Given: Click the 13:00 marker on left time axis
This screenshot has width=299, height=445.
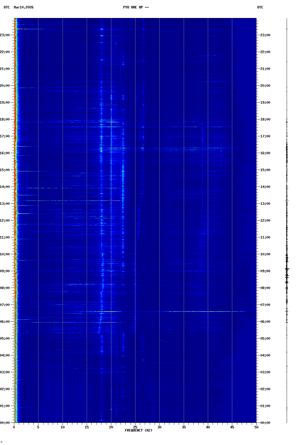Looking at the screenshot, I should 5,204.
